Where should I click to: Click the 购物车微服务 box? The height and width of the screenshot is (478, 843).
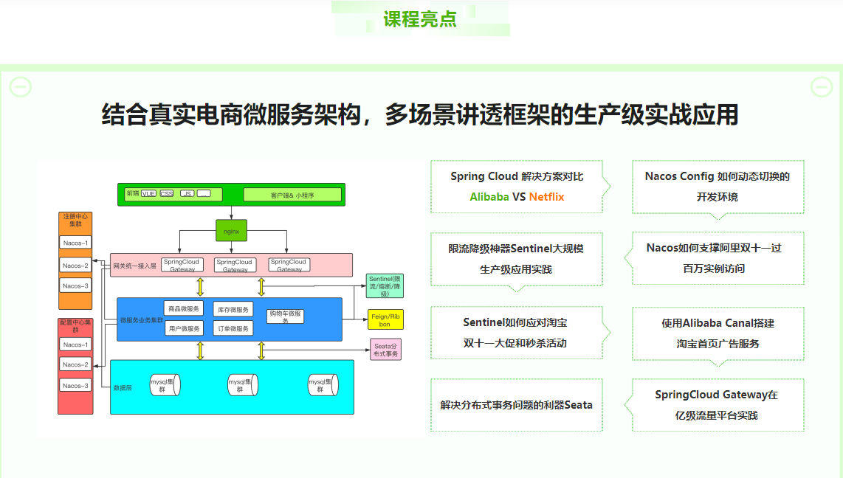click(x=285, y=316)
